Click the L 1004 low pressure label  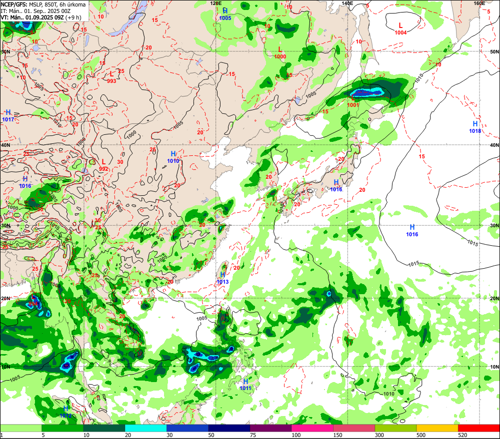pyautogui.click(x=400, y=28)
